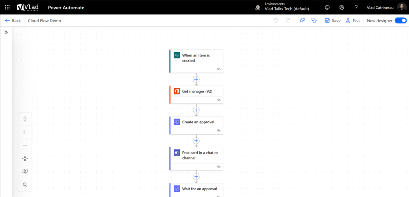Insert a step after the trigger
This screenshot has width=409, height=197.
coord(196,79)
